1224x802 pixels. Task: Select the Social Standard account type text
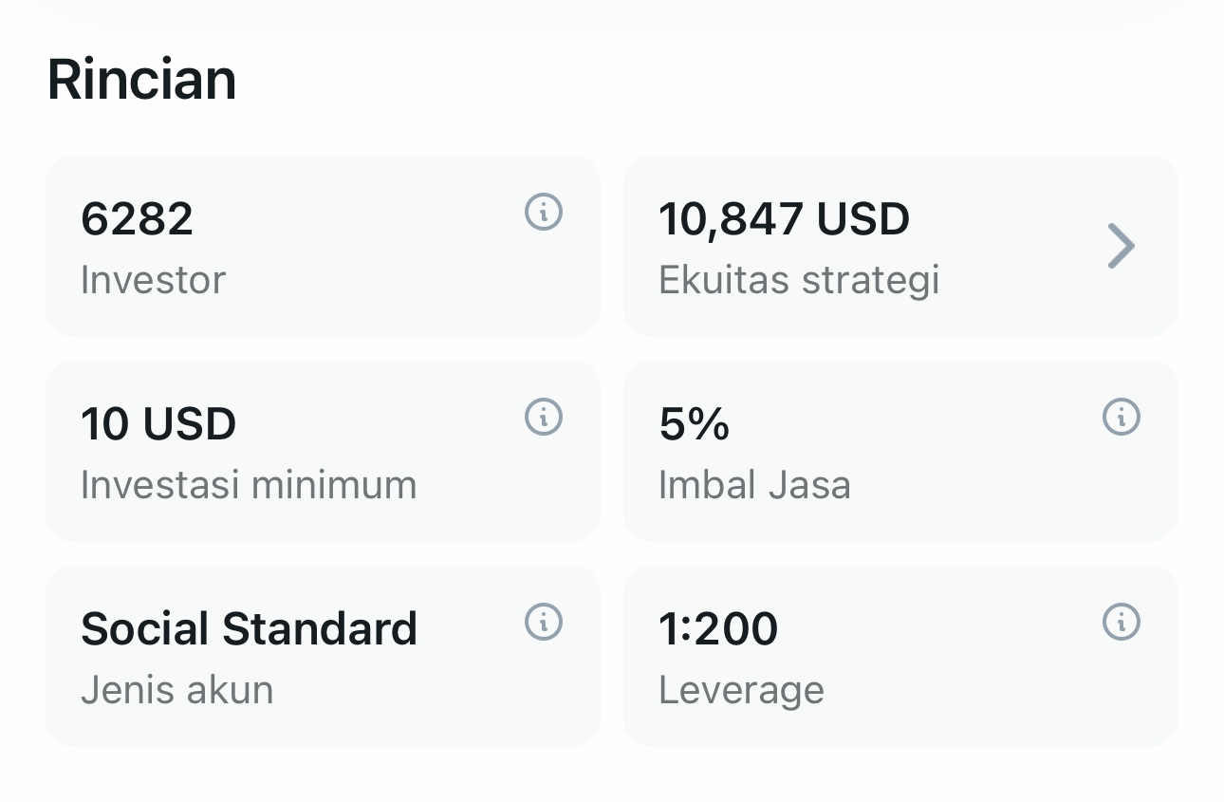pyautogui.click(x=249, y=629)
